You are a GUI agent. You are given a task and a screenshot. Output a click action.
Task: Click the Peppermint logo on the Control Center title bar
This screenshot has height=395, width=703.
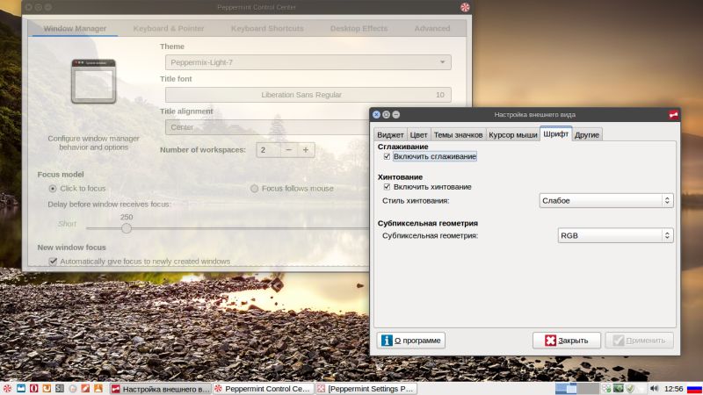tap(465, 7)
